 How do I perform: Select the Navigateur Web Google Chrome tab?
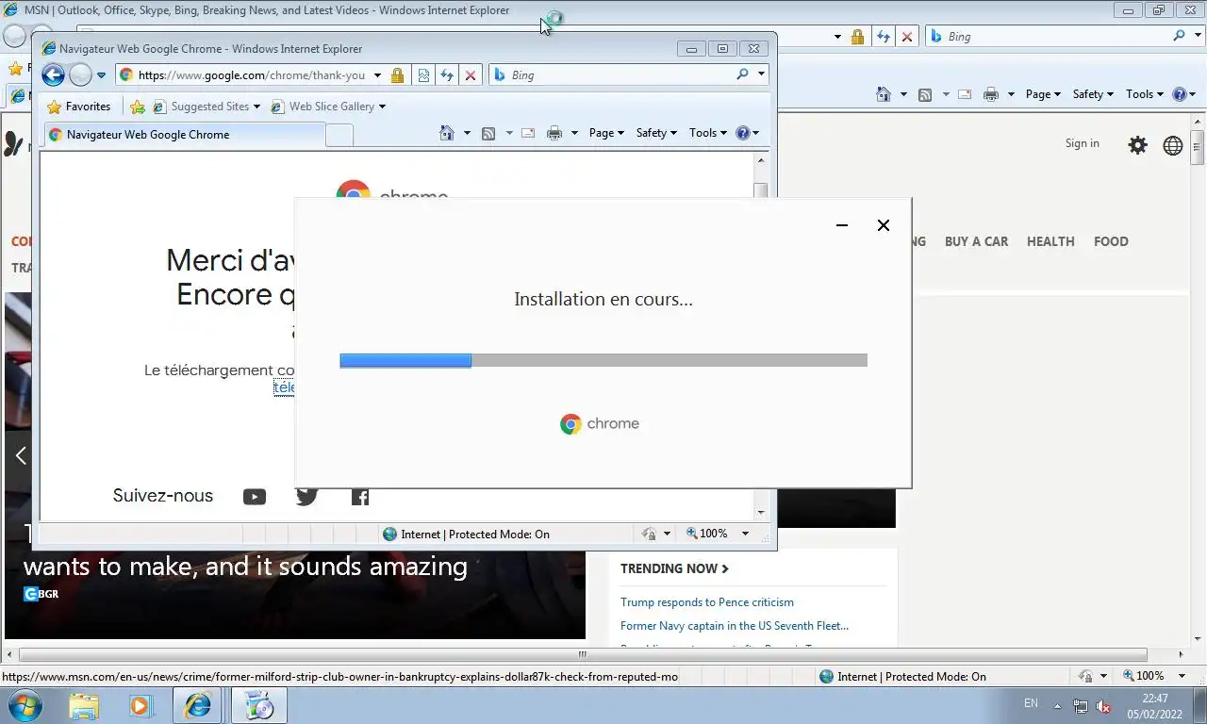pyautogui.click(x=184, y=135)
